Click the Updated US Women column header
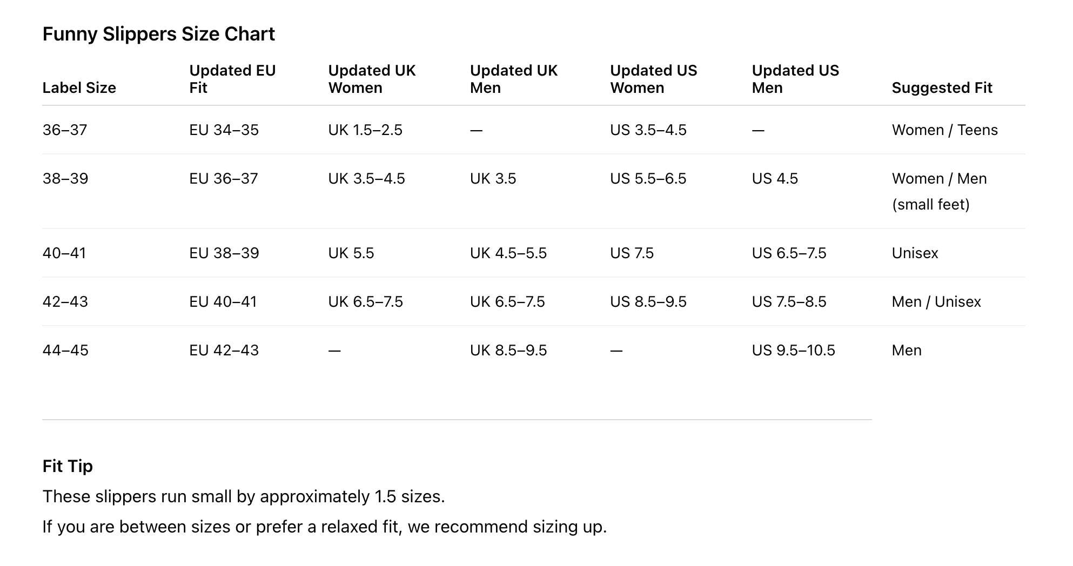This screenshot has width=1073, height=566. click(653, 79)
